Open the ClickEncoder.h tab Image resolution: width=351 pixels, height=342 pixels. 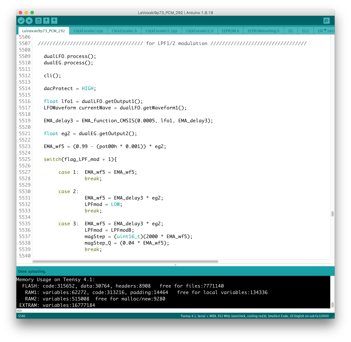[124, 31]
